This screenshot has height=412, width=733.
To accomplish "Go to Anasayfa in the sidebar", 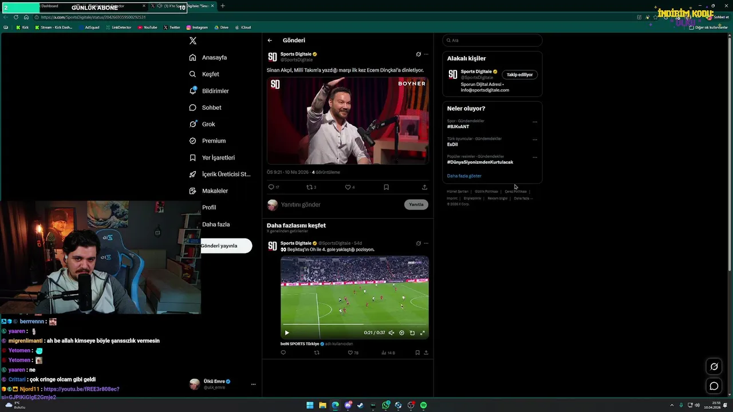I will tap(208, 58).
